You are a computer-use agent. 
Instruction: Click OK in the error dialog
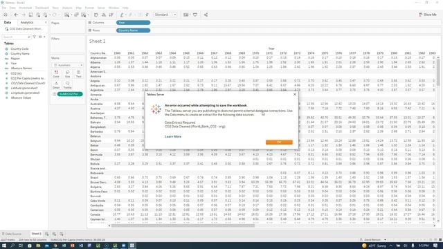click(279, 142)
